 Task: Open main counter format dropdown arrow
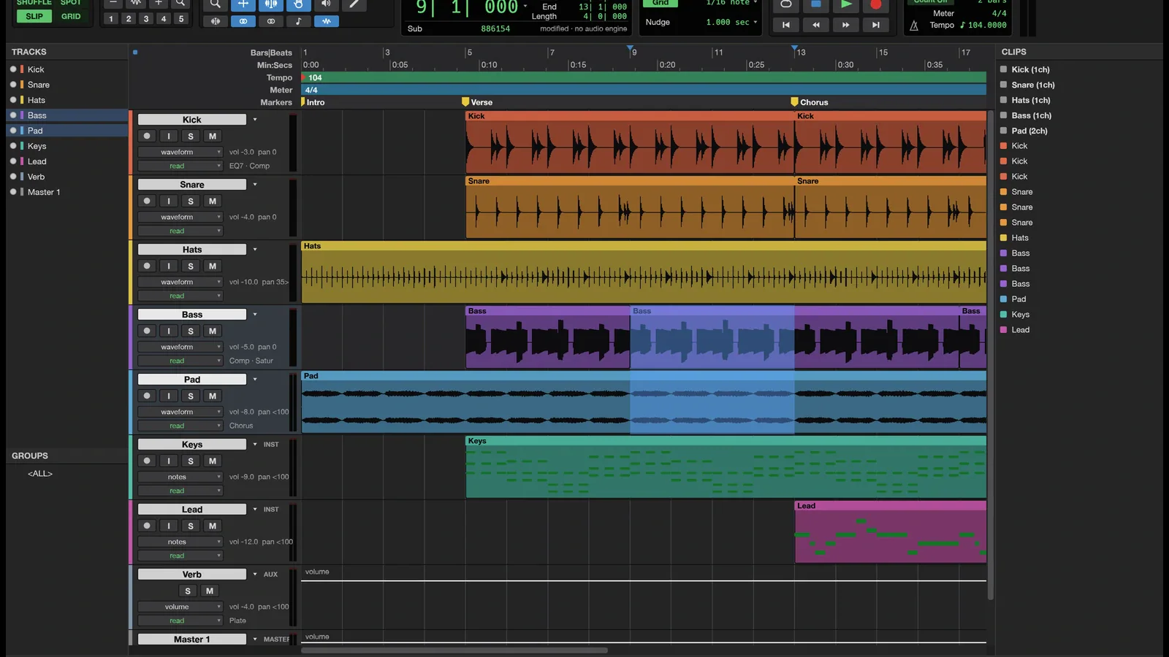point(525,6)
